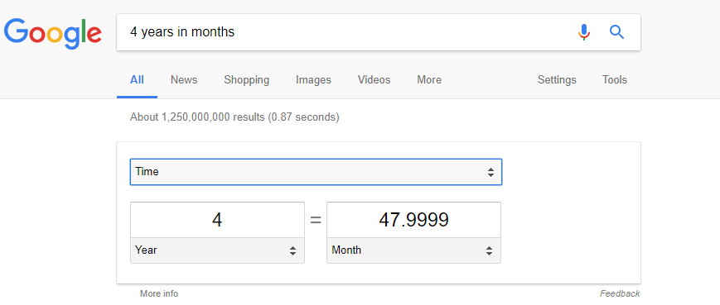This screenshot has height=305, width=720.
Task: Click the More info link
Action: (x=159, y=293)
